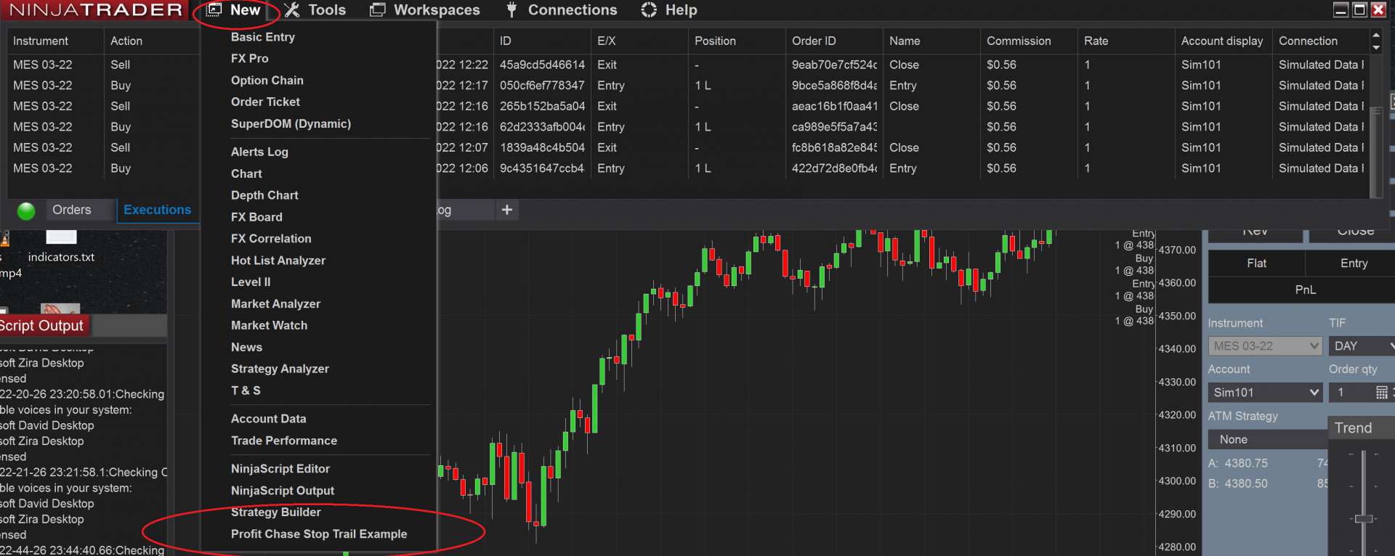This screenshot has height=556, width=1395.
Task: Open the Trade Performance window
Action: point(284,441)
